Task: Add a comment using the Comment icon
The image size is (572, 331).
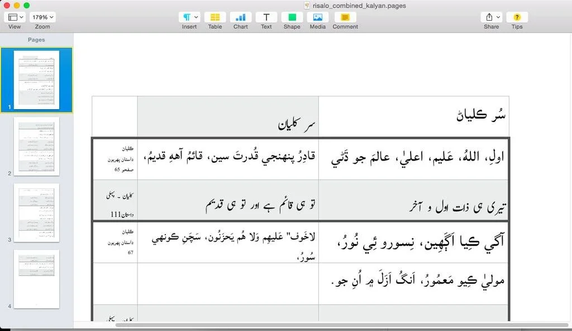Action: pyautogui.click(x=345, y=18)
